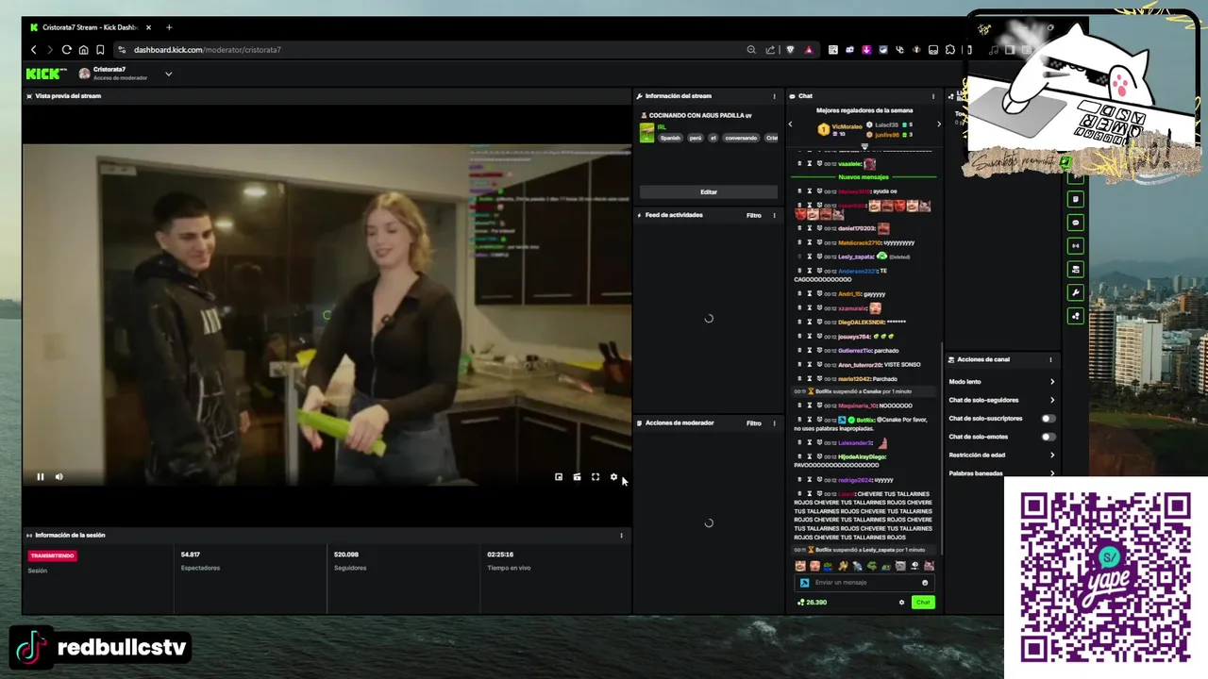The height and width of the screenshot is (679, 1208).
Task: Open Información del stream options menu
Action: tap(774, 96)
